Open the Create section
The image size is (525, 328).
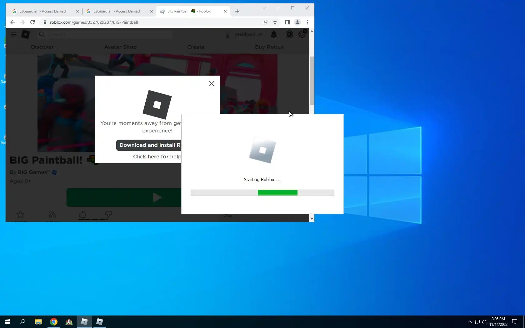click(196, 47)
